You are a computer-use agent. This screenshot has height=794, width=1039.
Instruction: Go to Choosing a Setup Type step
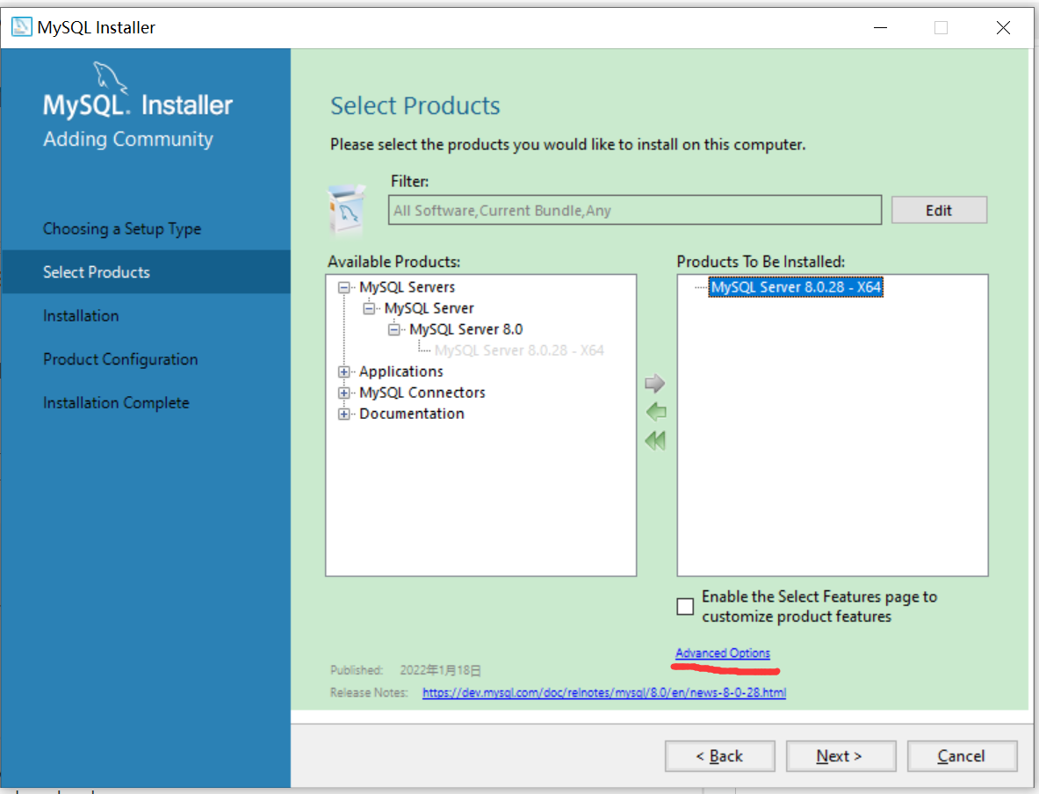(x=122, y=228)
